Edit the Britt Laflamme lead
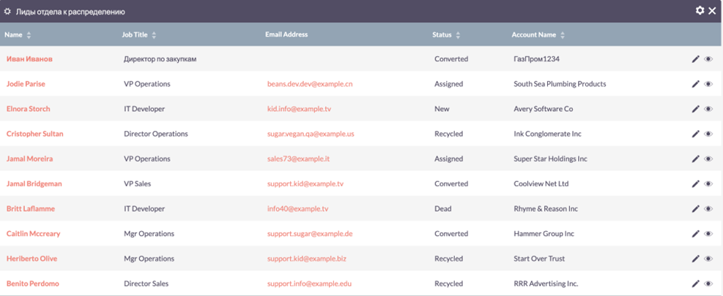Viewport: 723px width, 296px height. [x=695, y=209]
